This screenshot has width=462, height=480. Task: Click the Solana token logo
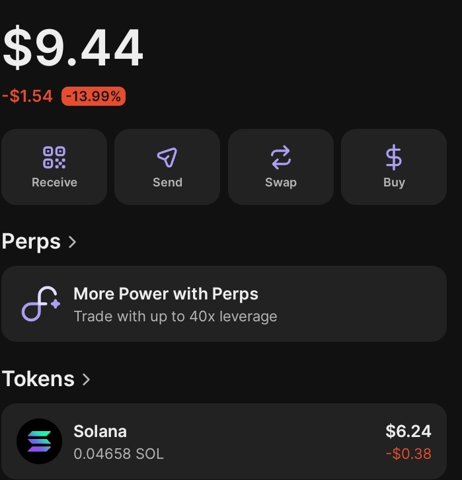(x=39, y=442)
